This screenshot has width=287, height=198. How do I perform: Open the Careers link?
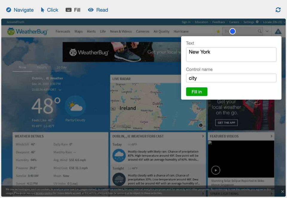pyautogui.click(x=234, y=22)
